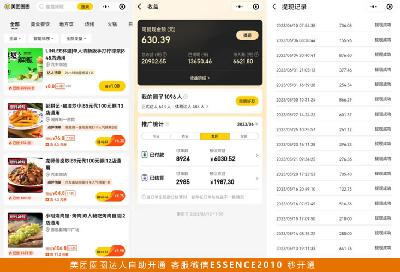
Task: Click the 提现 withdraw button
Action: [247, 36]
